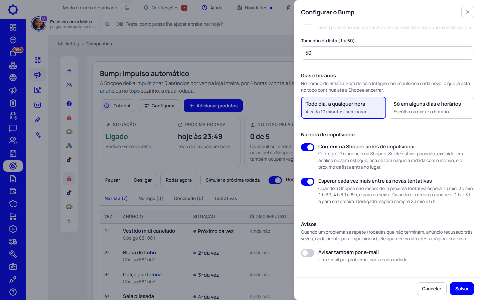This screenshot has width=481, height=300.
Task: Click the sparkle AI icon in Marketing submenu
Action: [37, 135]
